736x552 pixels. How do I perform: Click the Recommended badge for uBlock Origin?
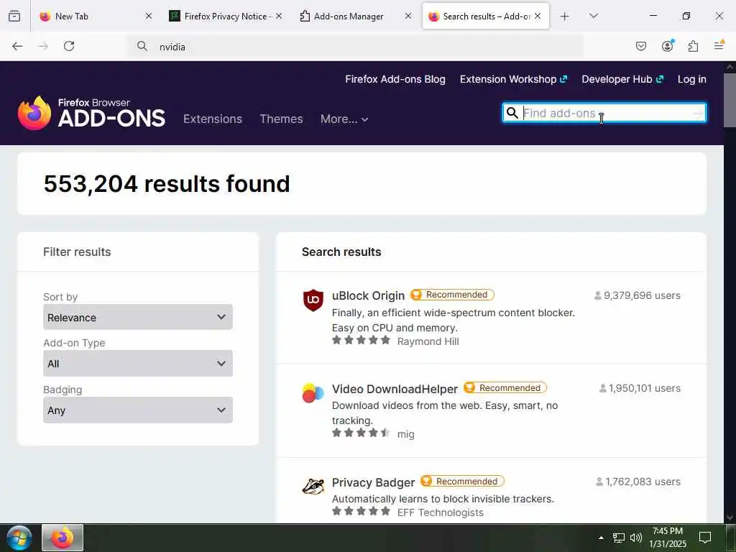(x=452, y=295)
